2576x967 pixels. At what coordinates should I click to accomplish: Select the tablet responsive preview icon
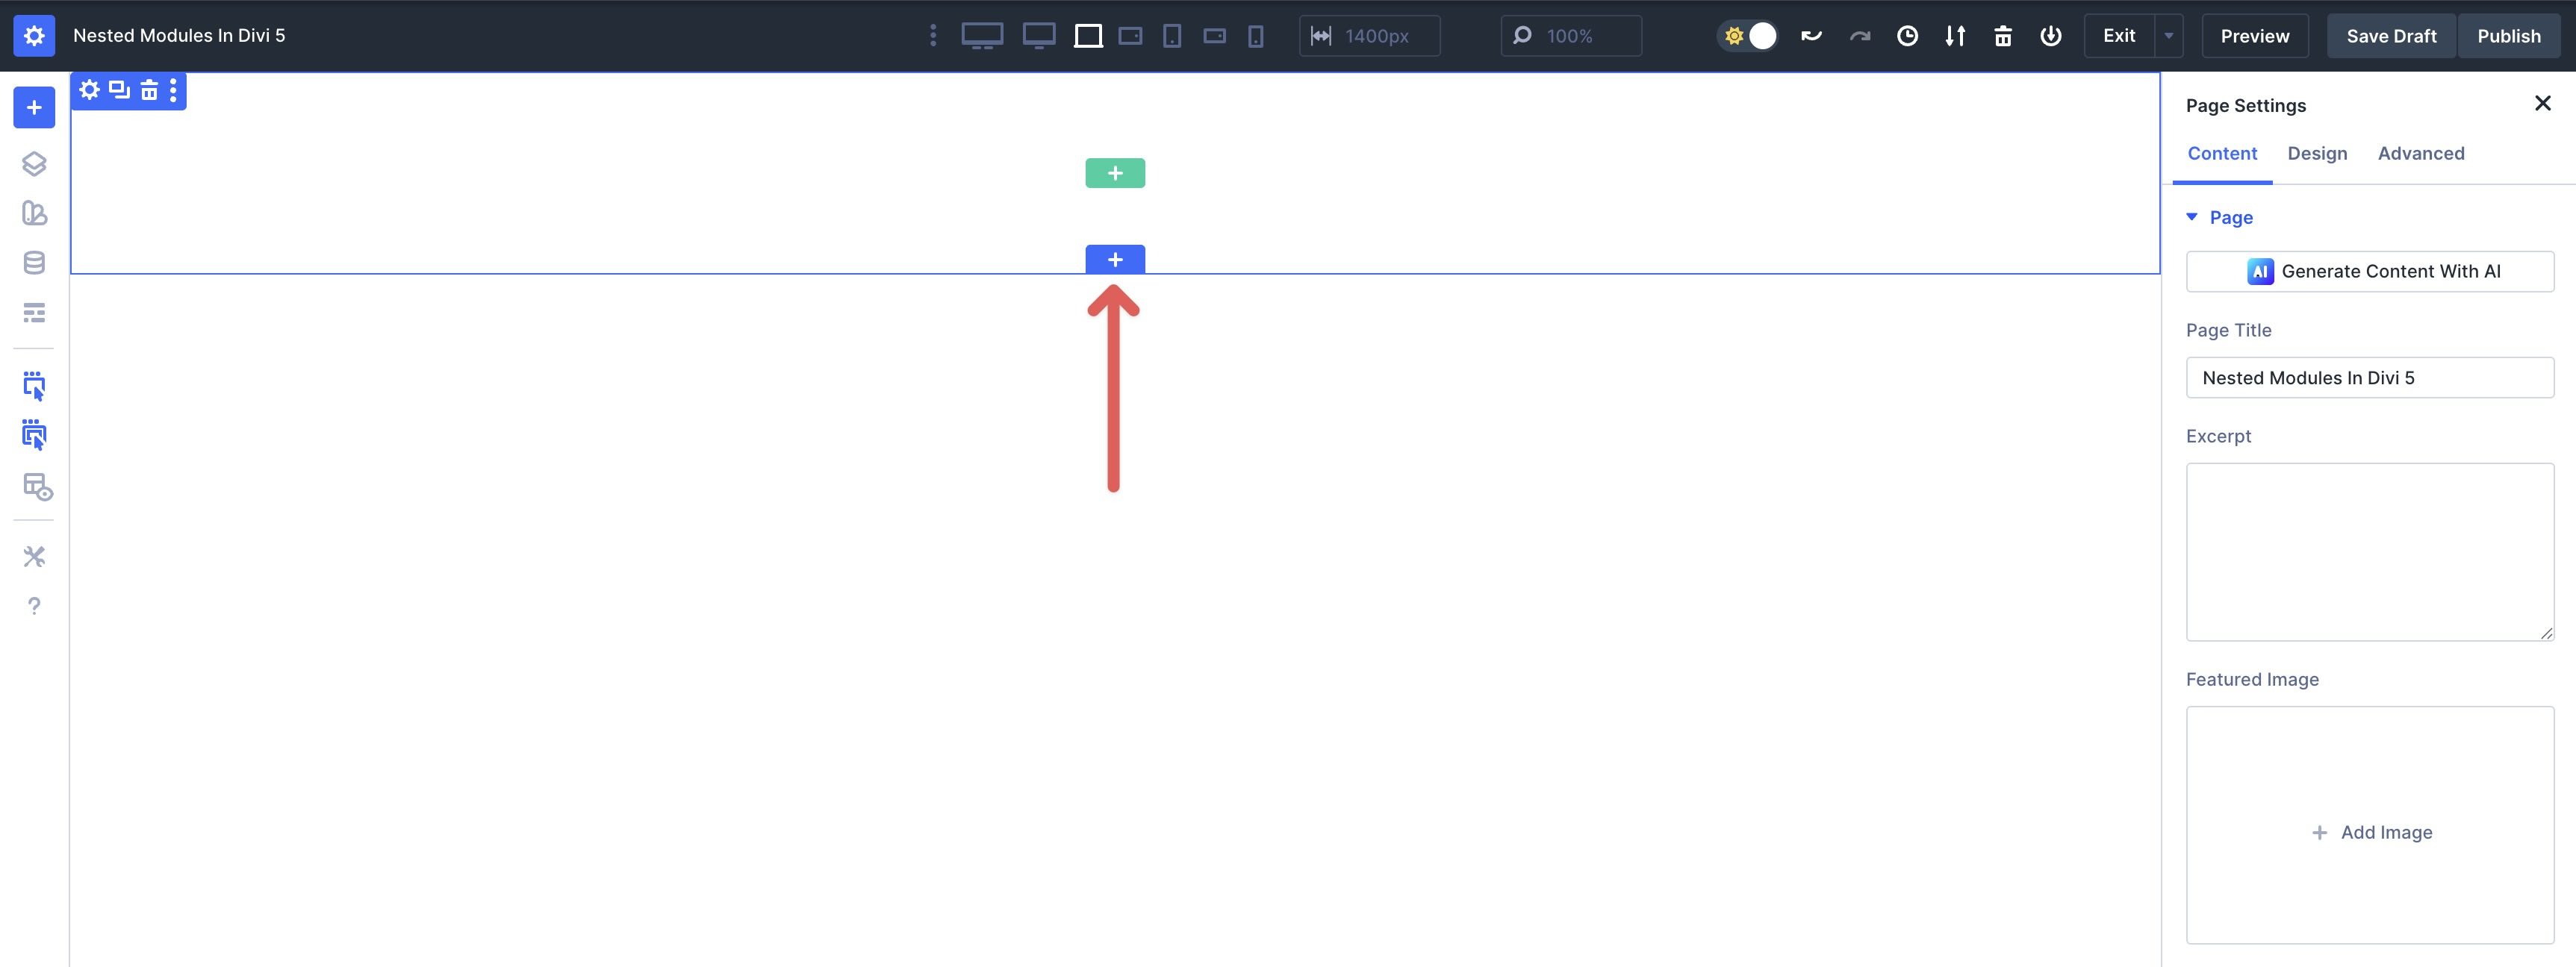click(x=1172, y=35)
